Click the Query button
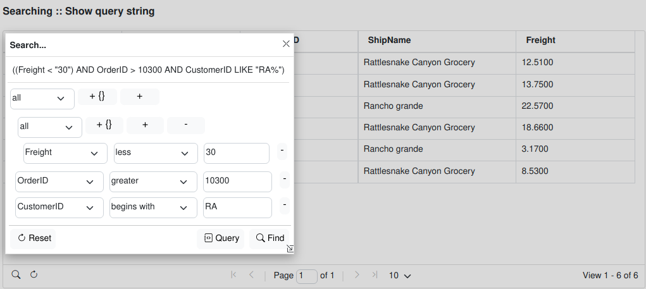Image resolution: width=646 pixels, height=289 pixels. [x=221, y=238]
